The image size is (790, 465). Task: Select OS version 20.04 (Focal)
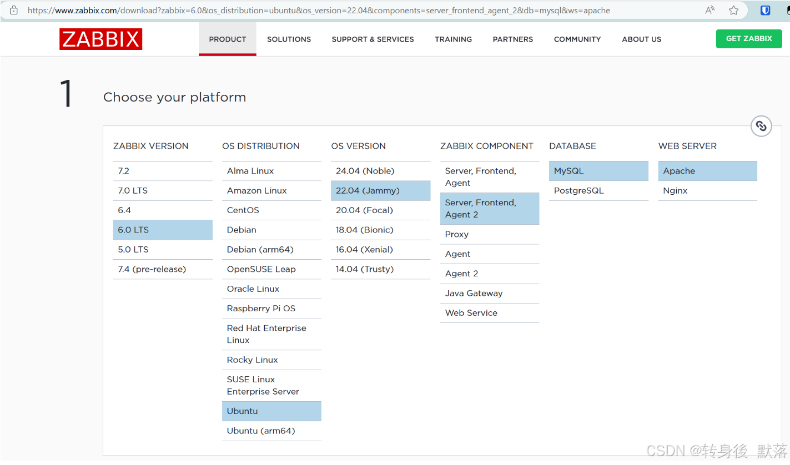tap(380, 210)
